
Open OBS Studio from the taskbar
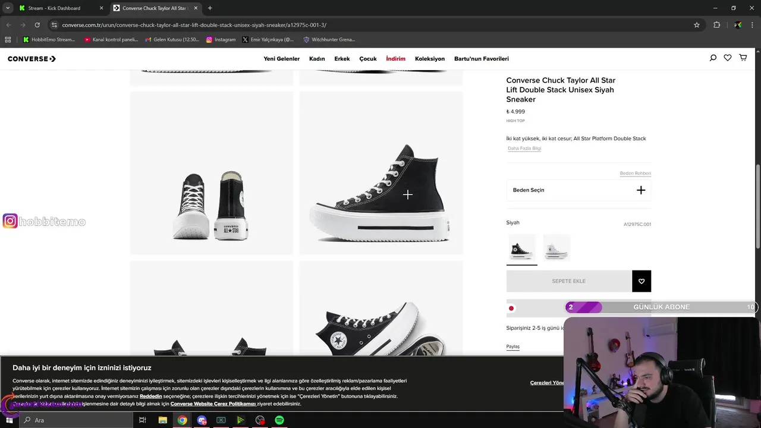click(x=260, y=420)
